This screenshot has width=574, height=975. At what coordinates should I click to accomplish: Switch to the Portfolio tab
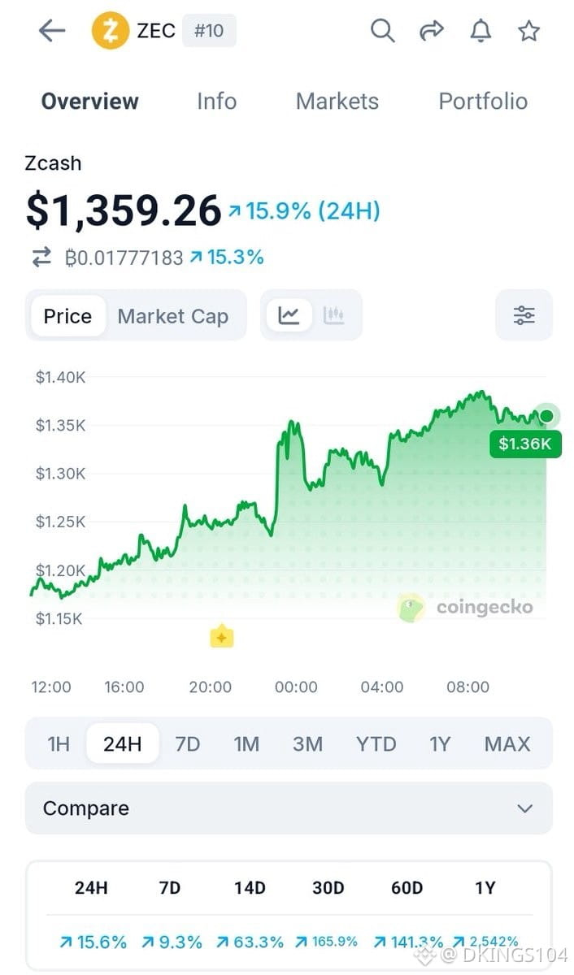(483, 102)
